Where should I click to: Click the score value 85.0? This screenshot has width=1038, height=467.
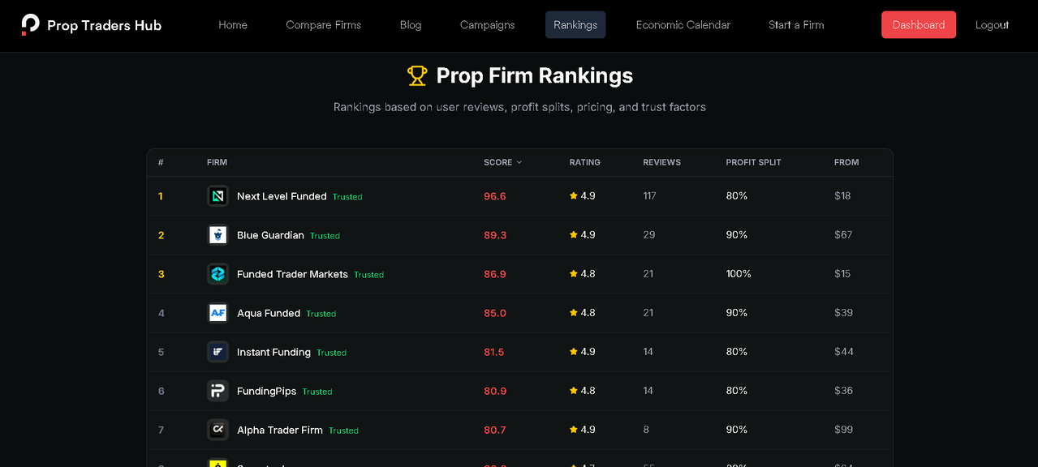tap(495, 313)
